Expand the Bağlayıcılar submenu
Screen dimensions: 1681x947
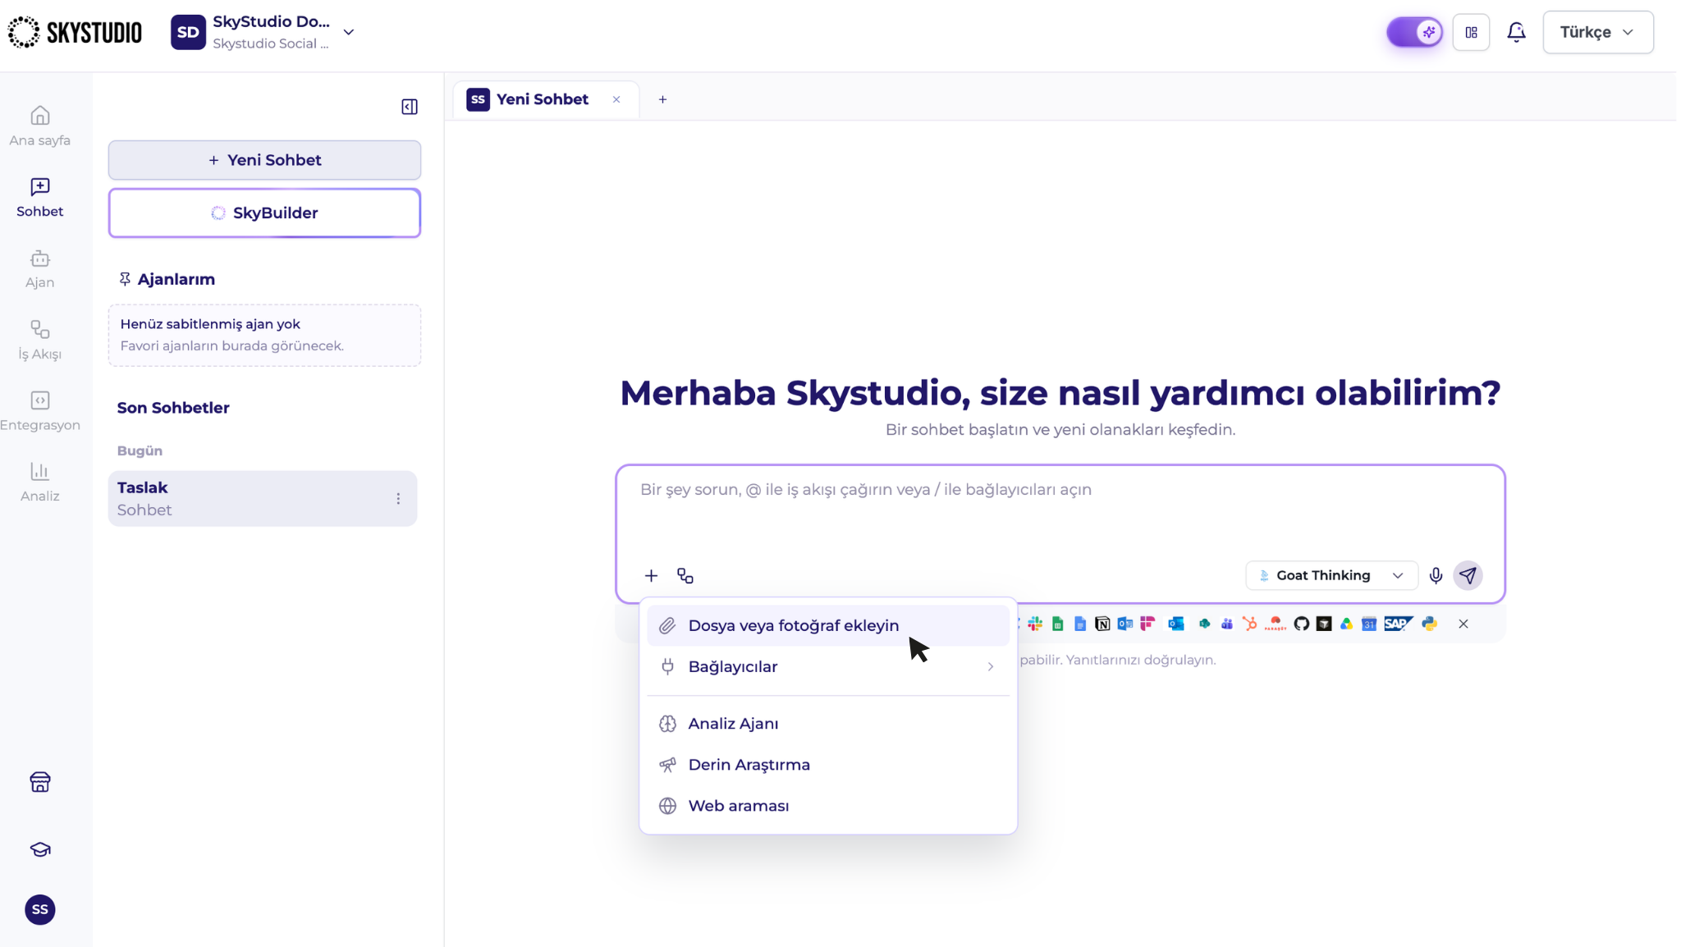(x=828, y=666)
